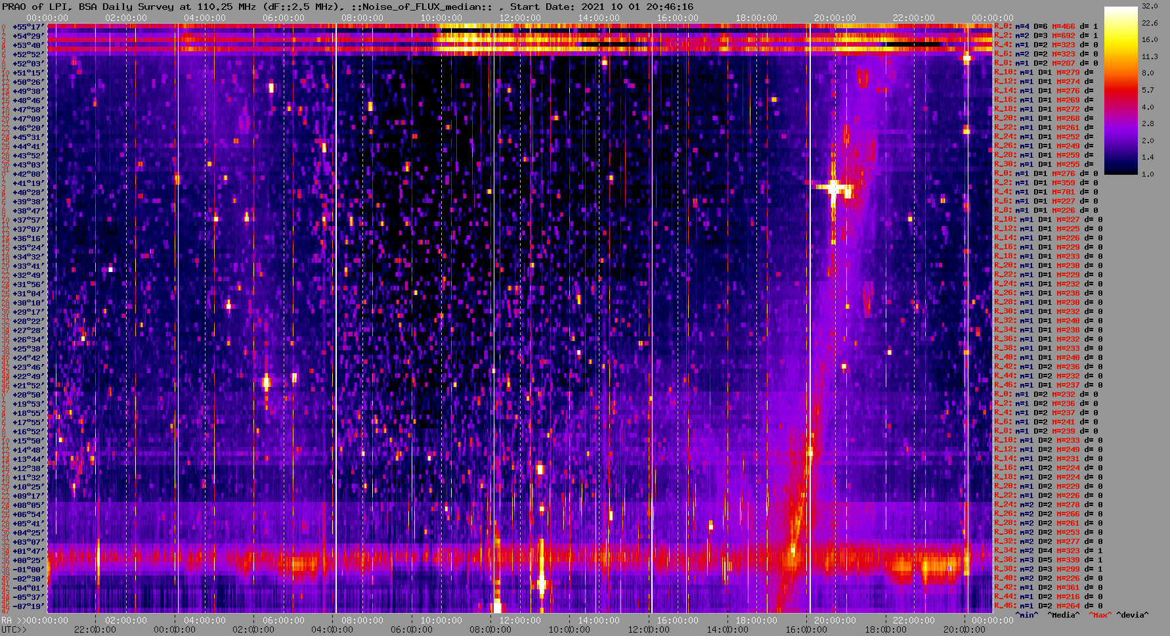This screenshot has width=1170, height=636.
Task: Click declination label +37°57'
Action: pyautogui.click(x=28, y=220)
